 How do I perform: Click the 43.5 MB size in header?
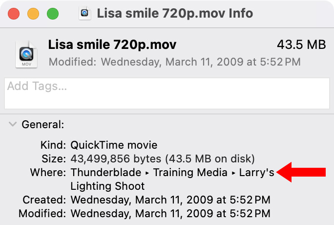(x=301, y=45)
